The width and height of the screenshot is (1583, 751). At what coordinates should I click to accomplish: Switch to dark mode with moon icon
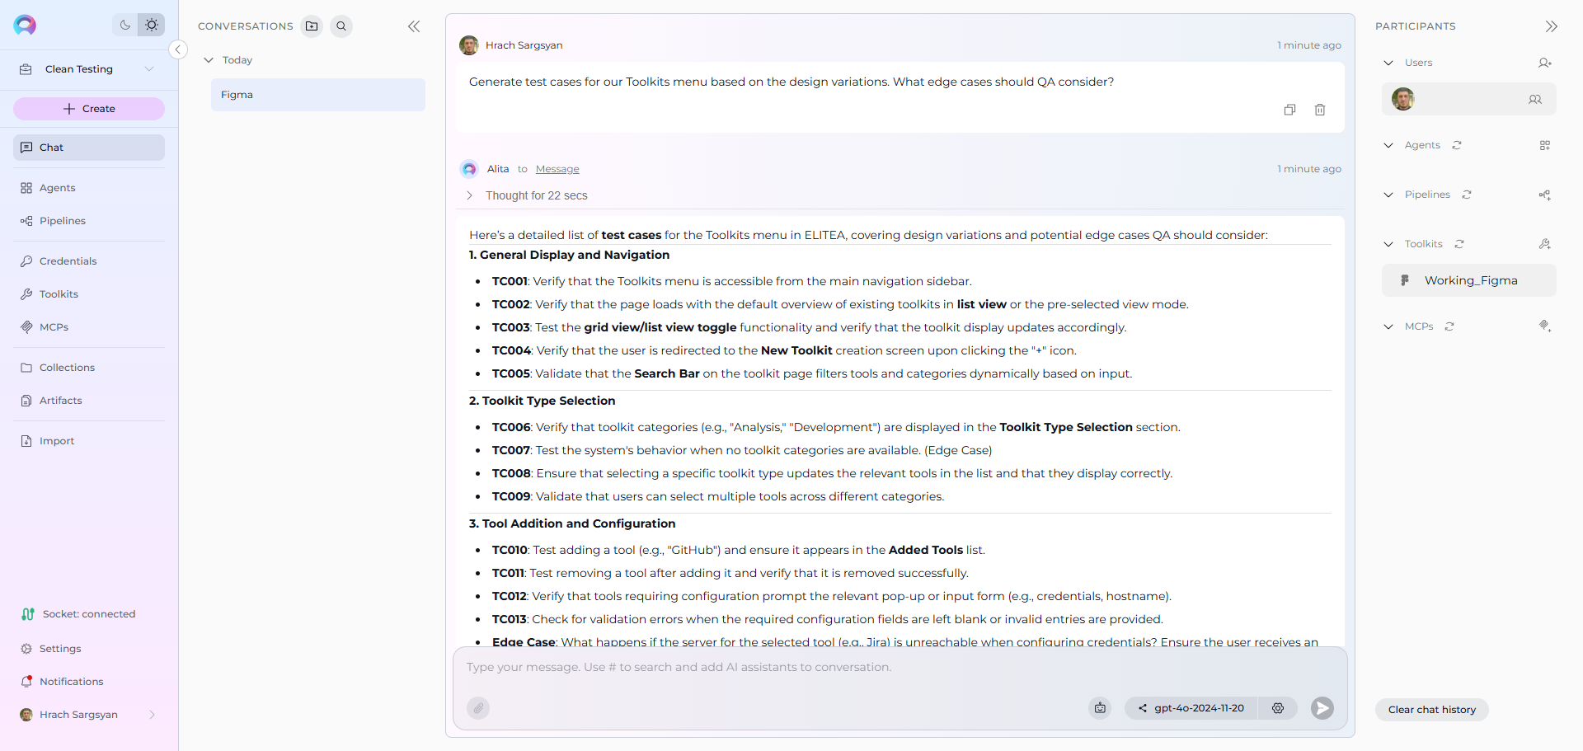point(125,25)
